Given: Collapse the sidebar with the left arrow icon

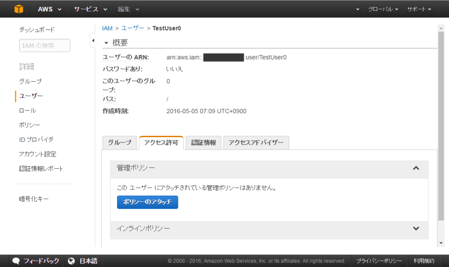Looking at the screenshot, I should click(93, 39).
